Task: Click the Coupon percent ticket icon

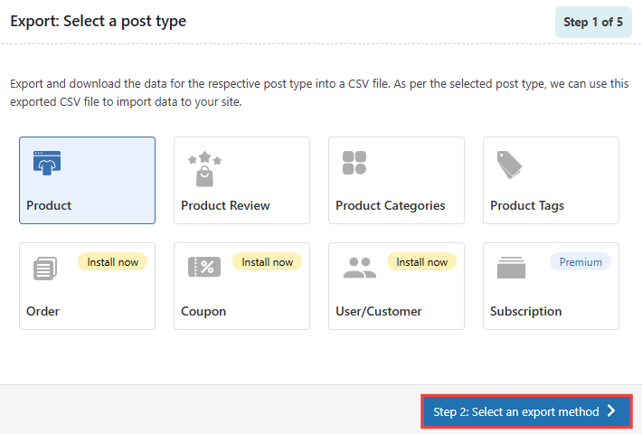Action: tap(203, 267)
